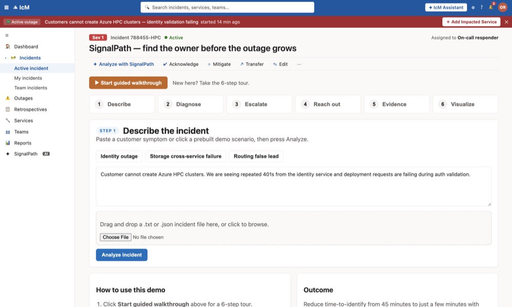Click 'How to use this demo' heading
The image size is (512, 307).
(131, 290)
